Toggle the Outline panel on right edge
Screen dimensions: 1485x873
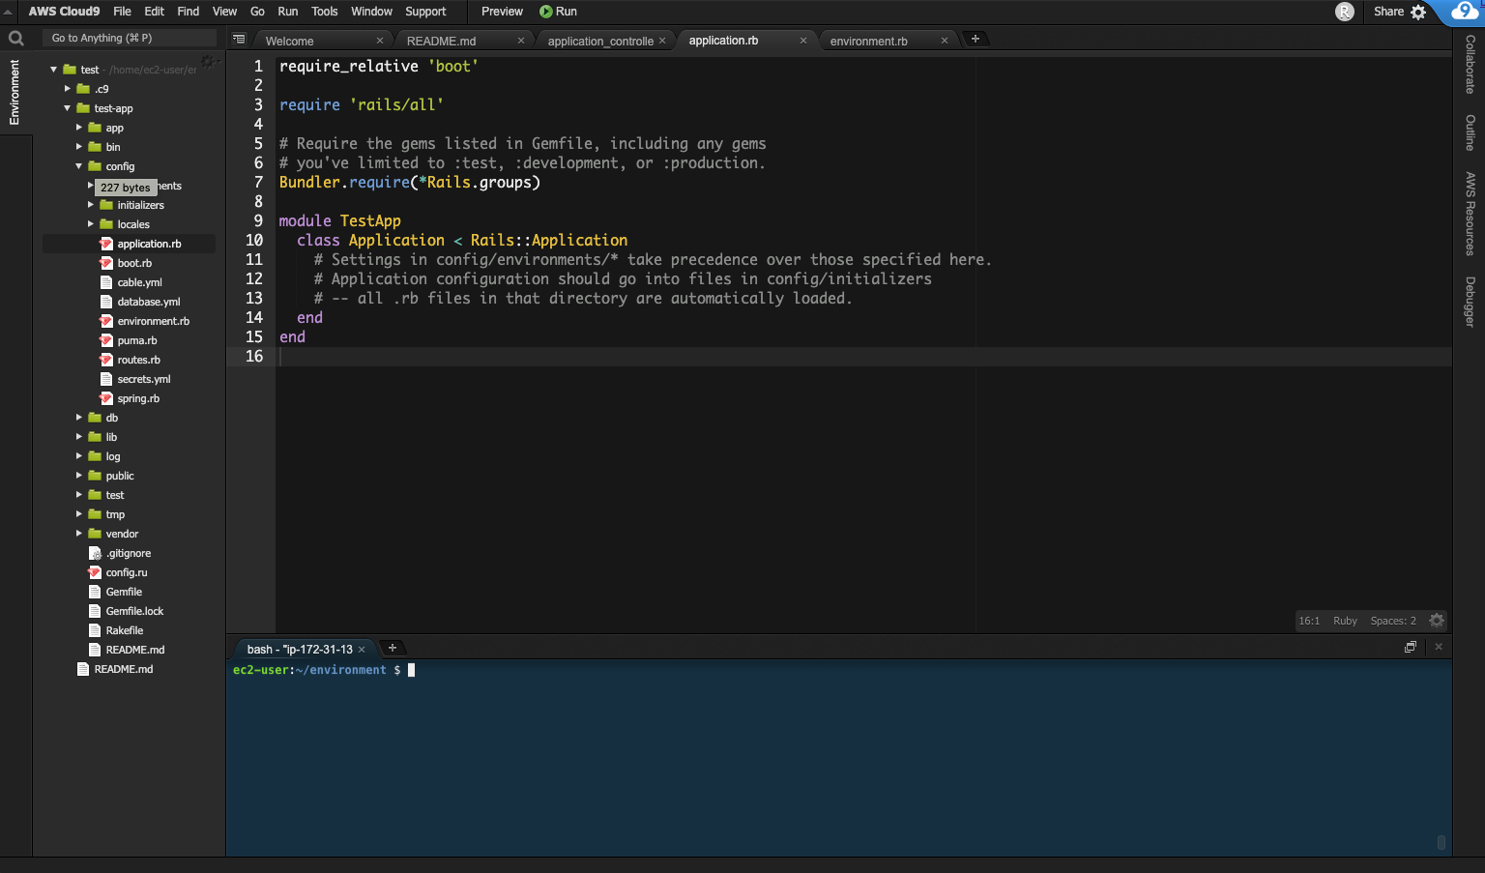[x=1470, y=132]
